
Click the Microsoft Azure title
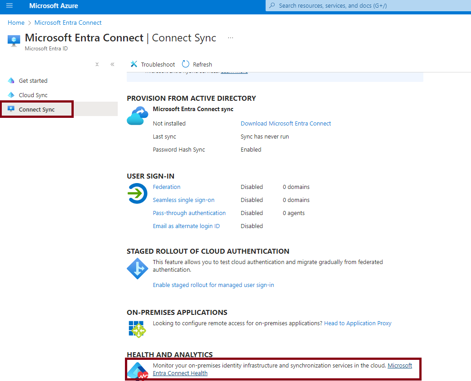click(x=53, y=6)
